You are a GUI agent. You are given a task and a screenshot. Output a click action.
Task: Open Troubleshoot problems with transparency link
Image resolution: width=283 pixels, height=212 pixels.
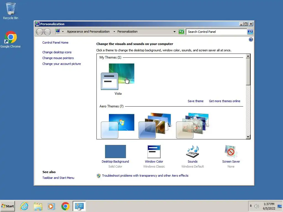(x=145, y=176)
